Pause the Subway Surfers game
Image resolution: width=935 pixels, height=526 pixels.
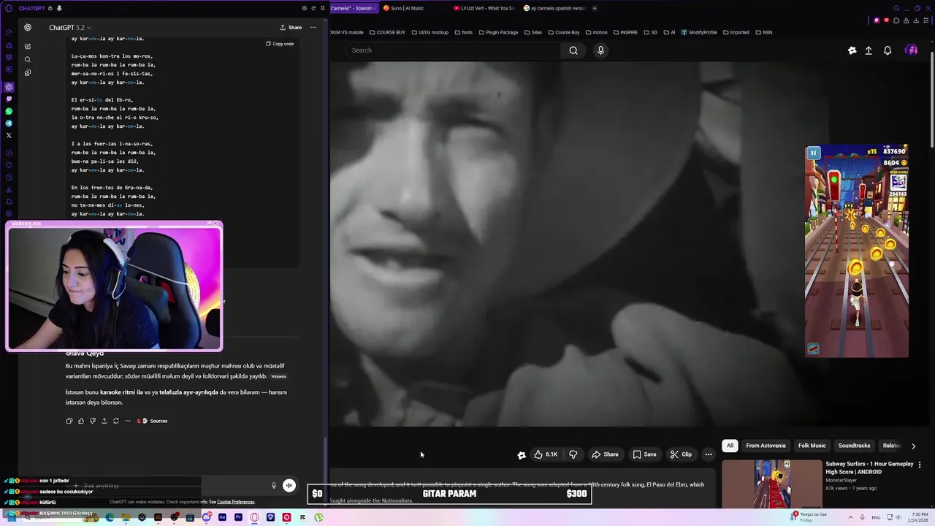click(x=813, y=153)
